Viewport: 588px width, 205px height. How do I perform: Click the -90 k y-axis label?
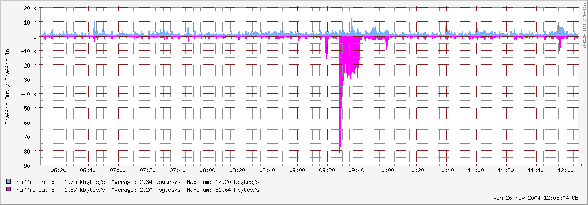[x=28, y=165]
